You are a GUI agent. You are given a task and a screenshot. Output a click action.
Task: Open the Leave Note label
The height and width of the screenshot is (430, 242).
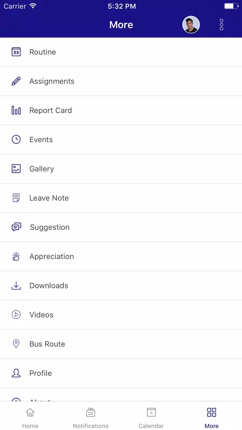pos(49,198)
